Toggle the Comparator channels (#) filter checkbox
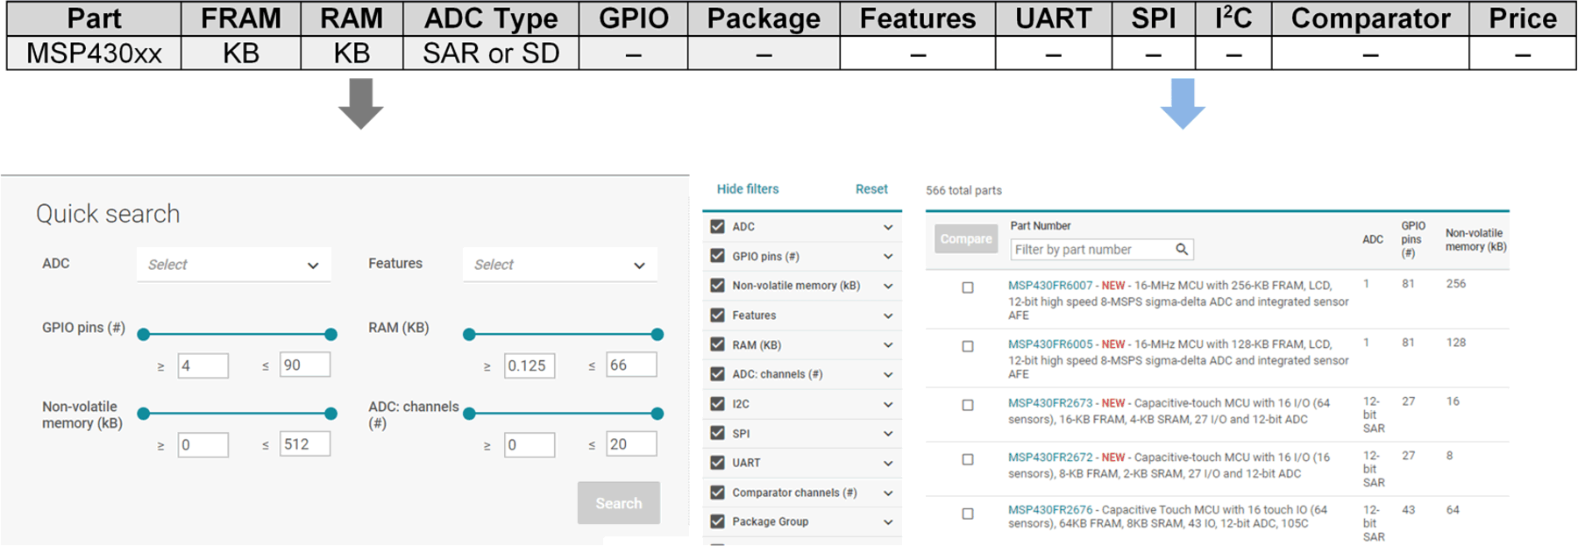This screenshot has height=546, width=1578. [717, 493]
